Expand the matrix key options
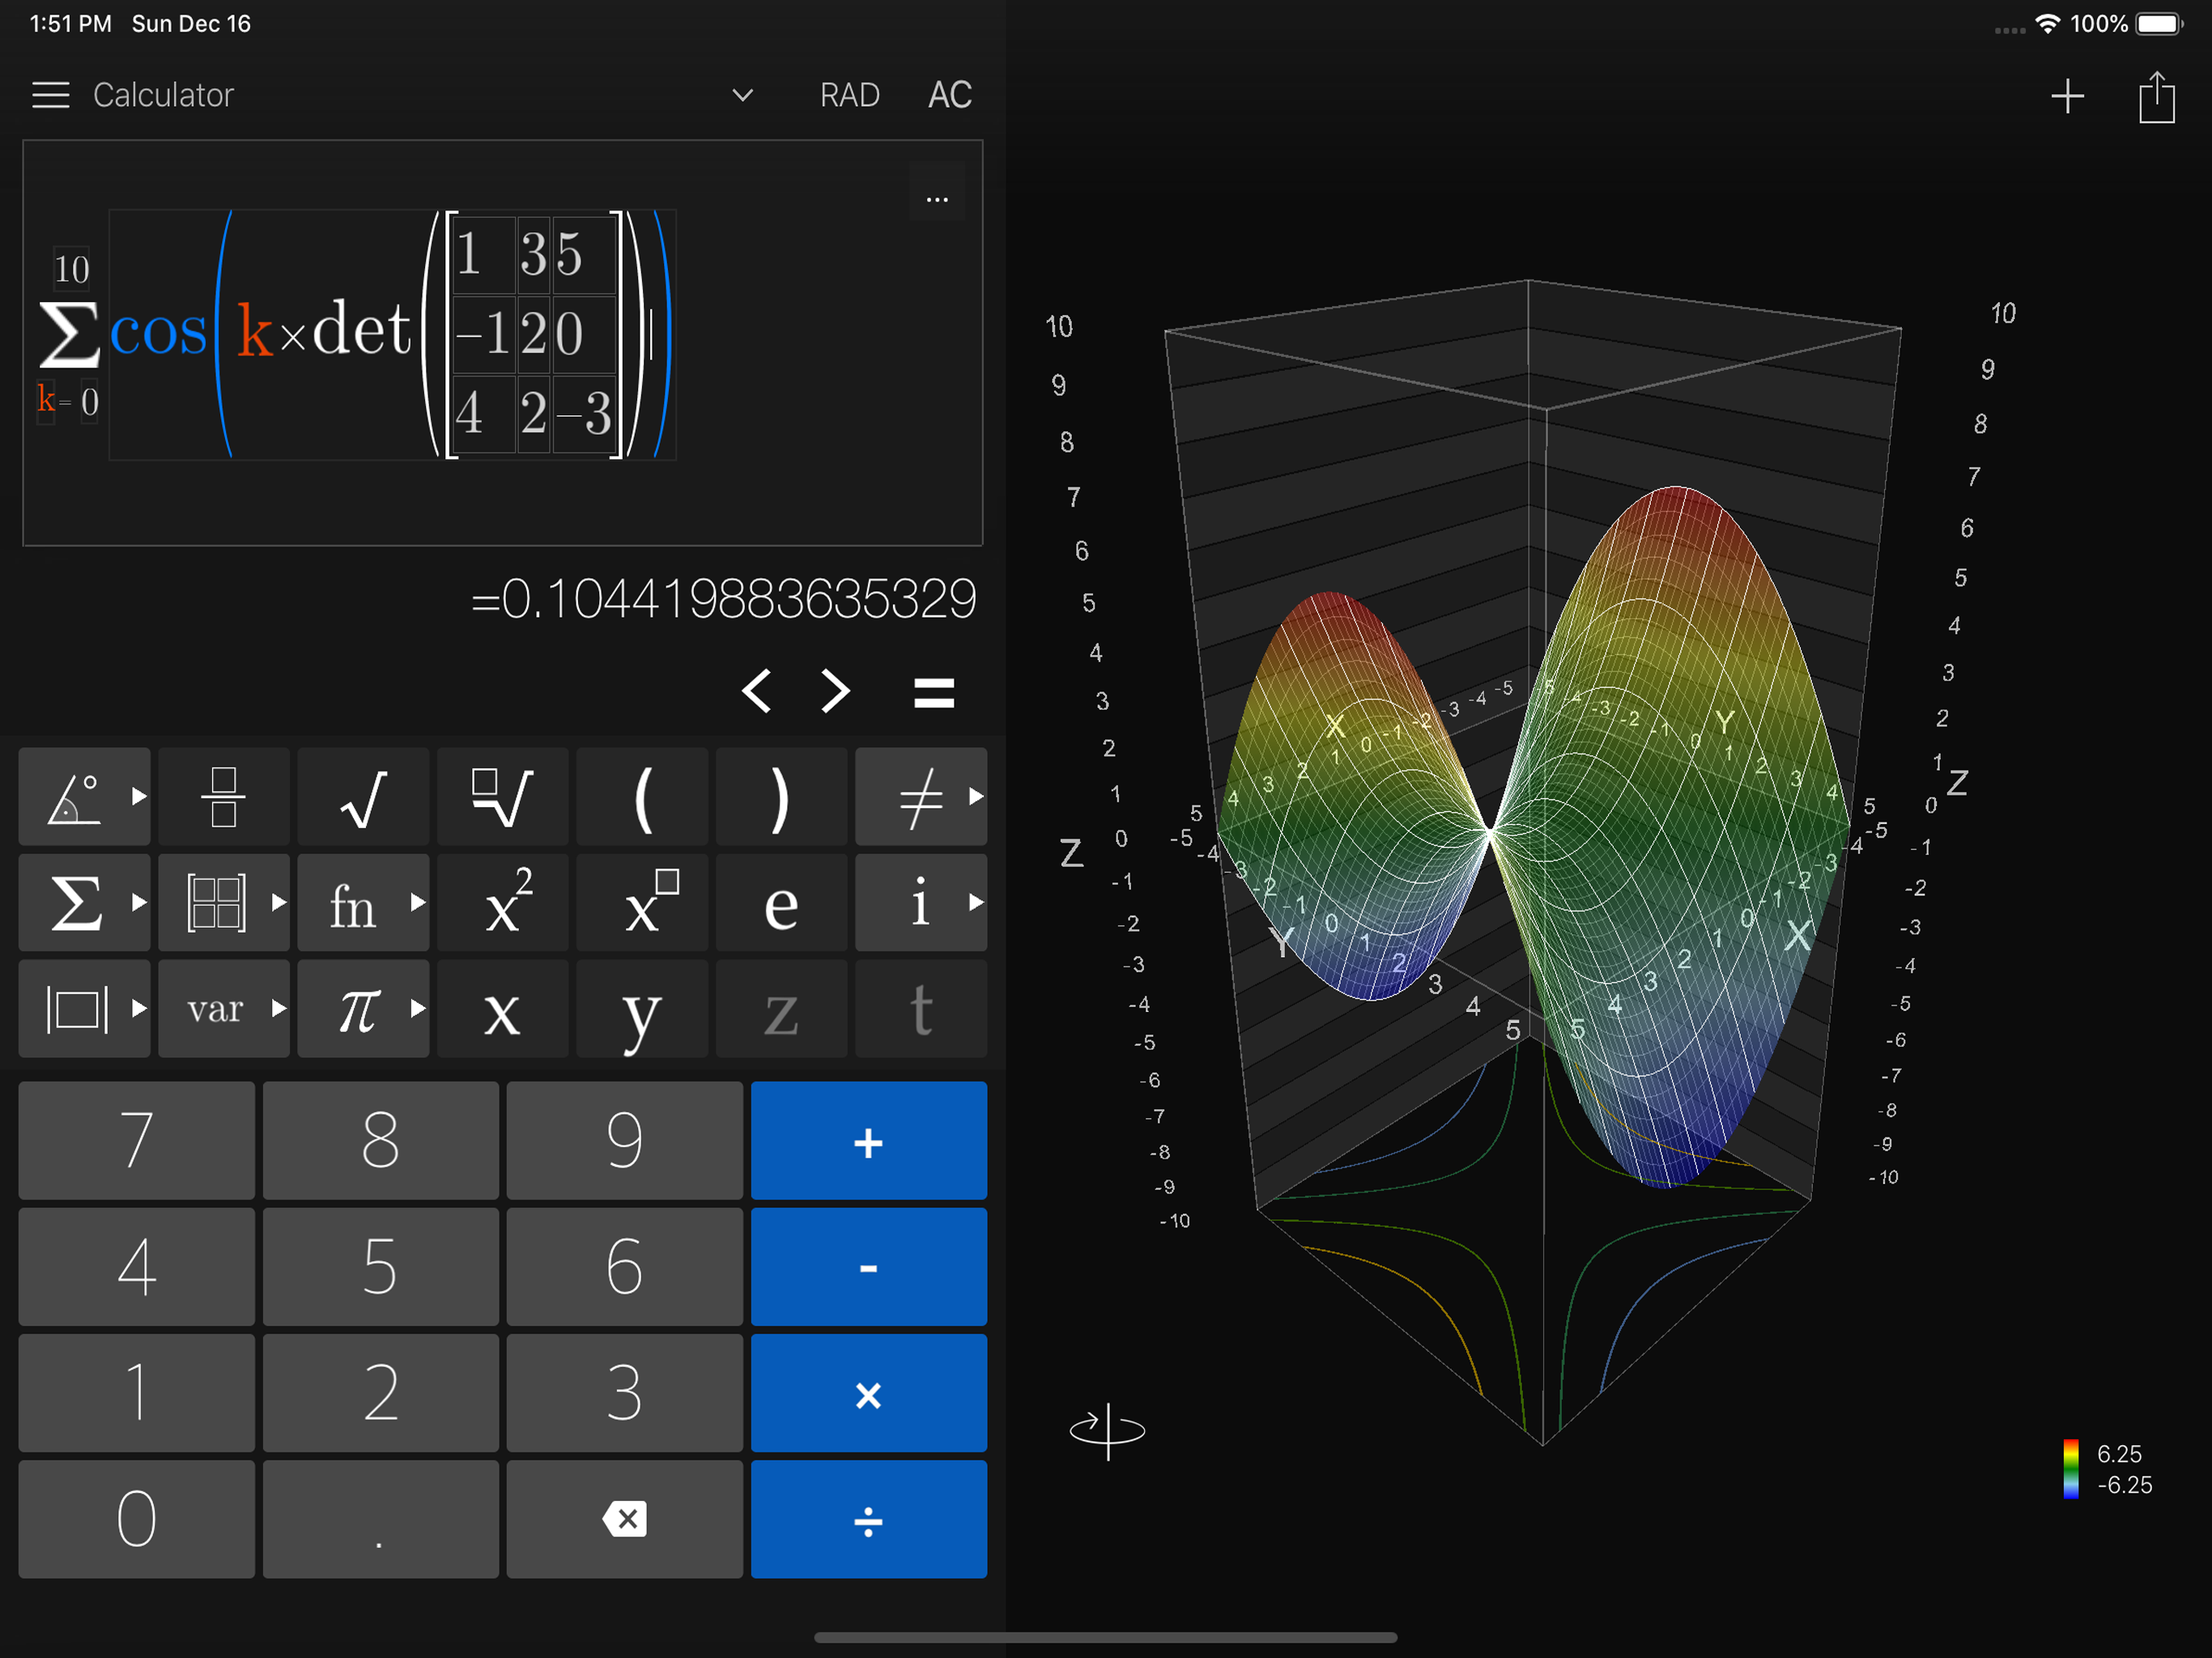This screenshot has width=2212, height=1658. pyautogui.click(x=224, y=903)
